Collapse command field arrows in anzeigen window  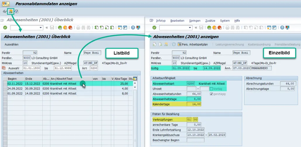point(196,28)
